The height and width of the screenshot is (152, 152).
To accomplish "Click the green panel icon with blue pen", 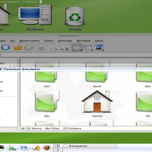I will [x=12, y=148].
